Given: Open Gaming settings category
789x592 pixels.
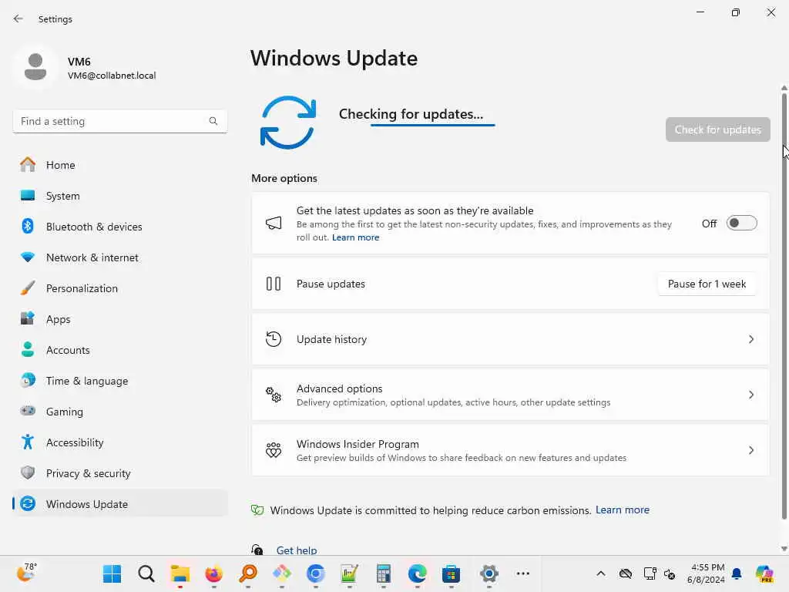Looking at the screenshot, I should click(x=120, y=412).
